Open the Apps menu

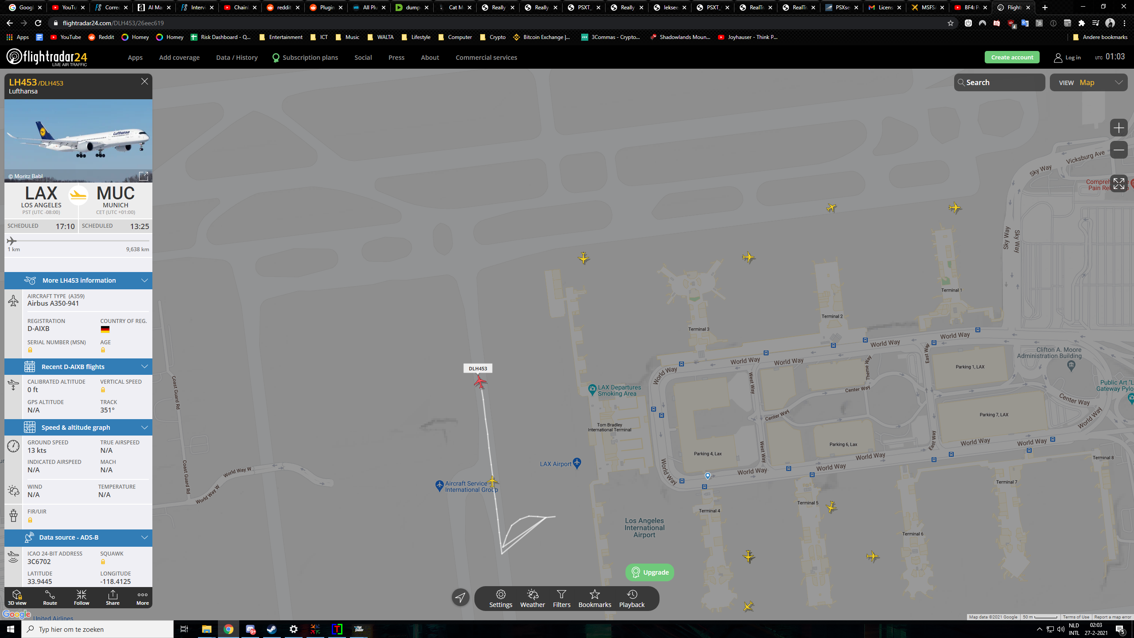[135, 58]
